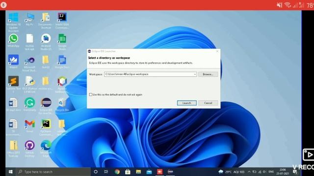
Task: Open Windows 10 Update Assistant desktop icon
Action: (13, 22)
